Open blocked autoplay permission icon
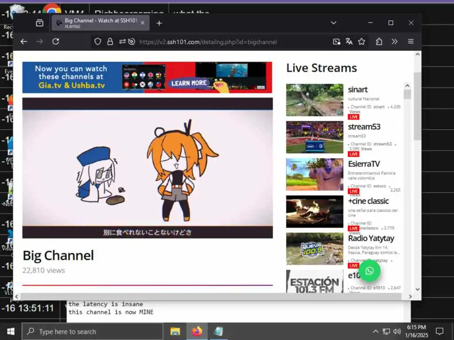454x340 pixels. pos(132,42)
